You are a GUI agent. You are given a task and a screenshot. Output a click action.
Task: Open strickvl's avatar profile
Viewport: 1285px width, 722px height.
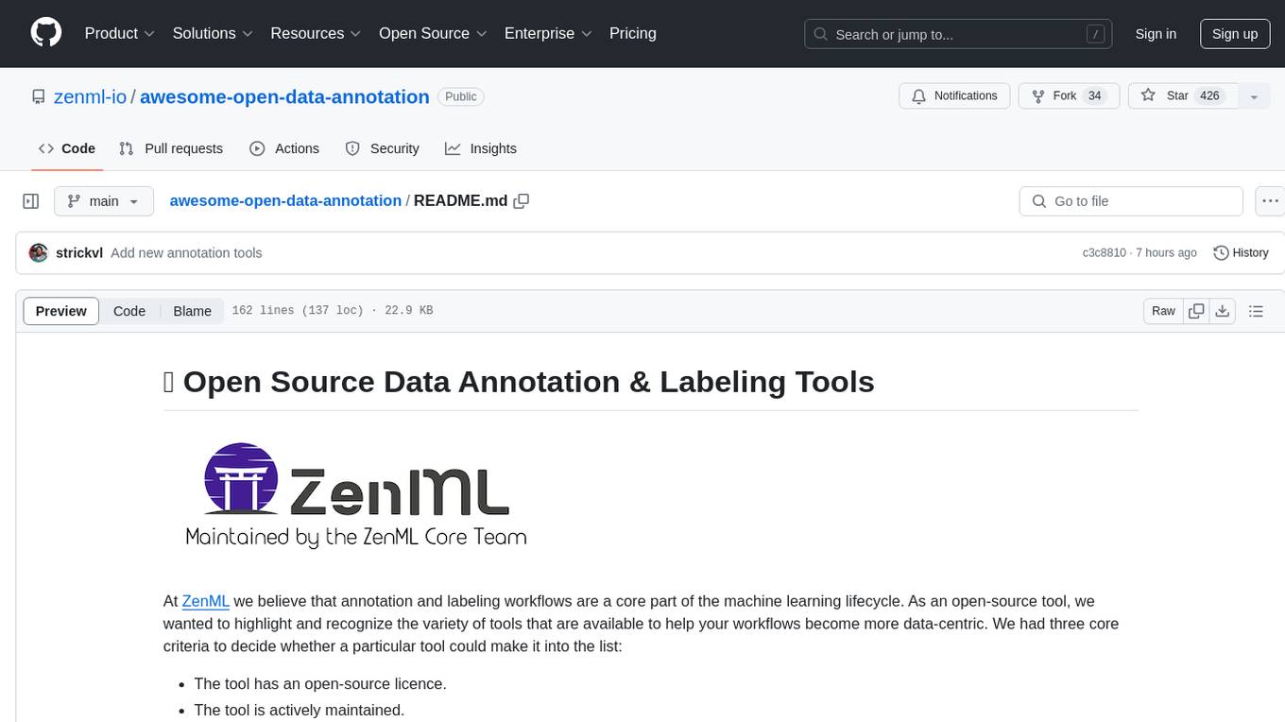tap(39, 253)
